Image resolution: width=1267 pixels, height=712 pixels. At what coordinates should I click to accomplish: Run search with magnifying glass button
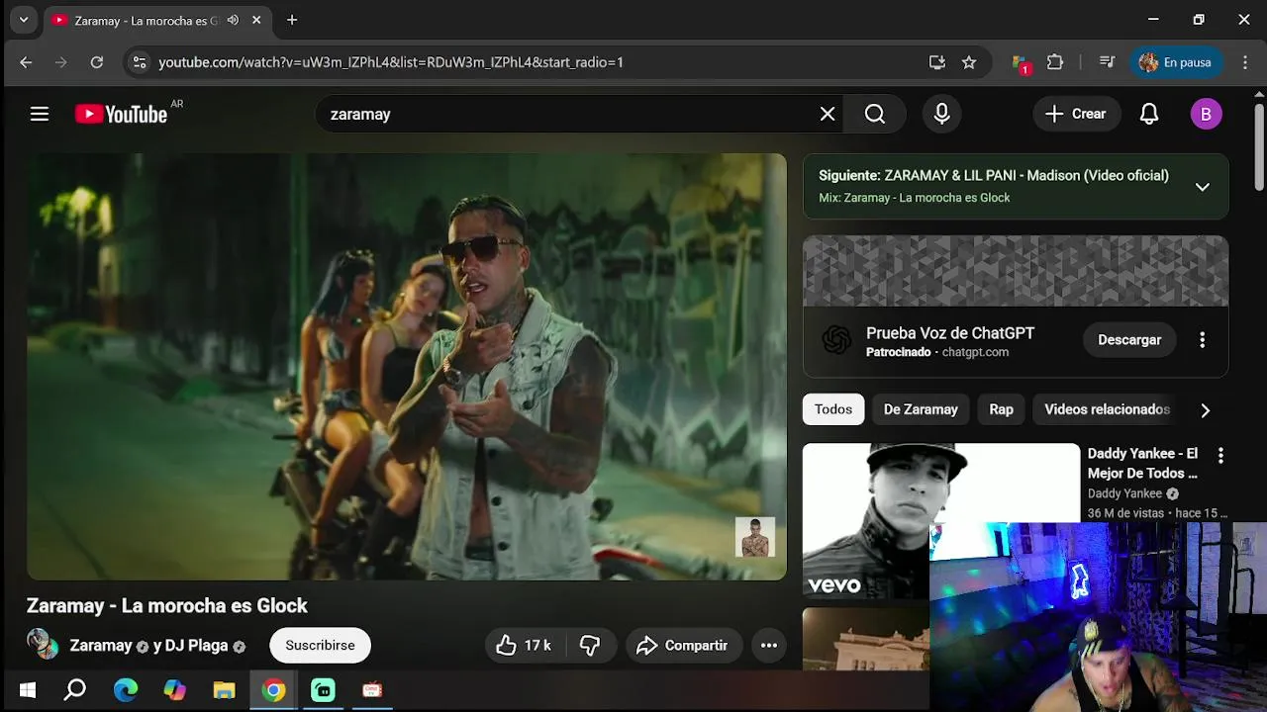875,114
